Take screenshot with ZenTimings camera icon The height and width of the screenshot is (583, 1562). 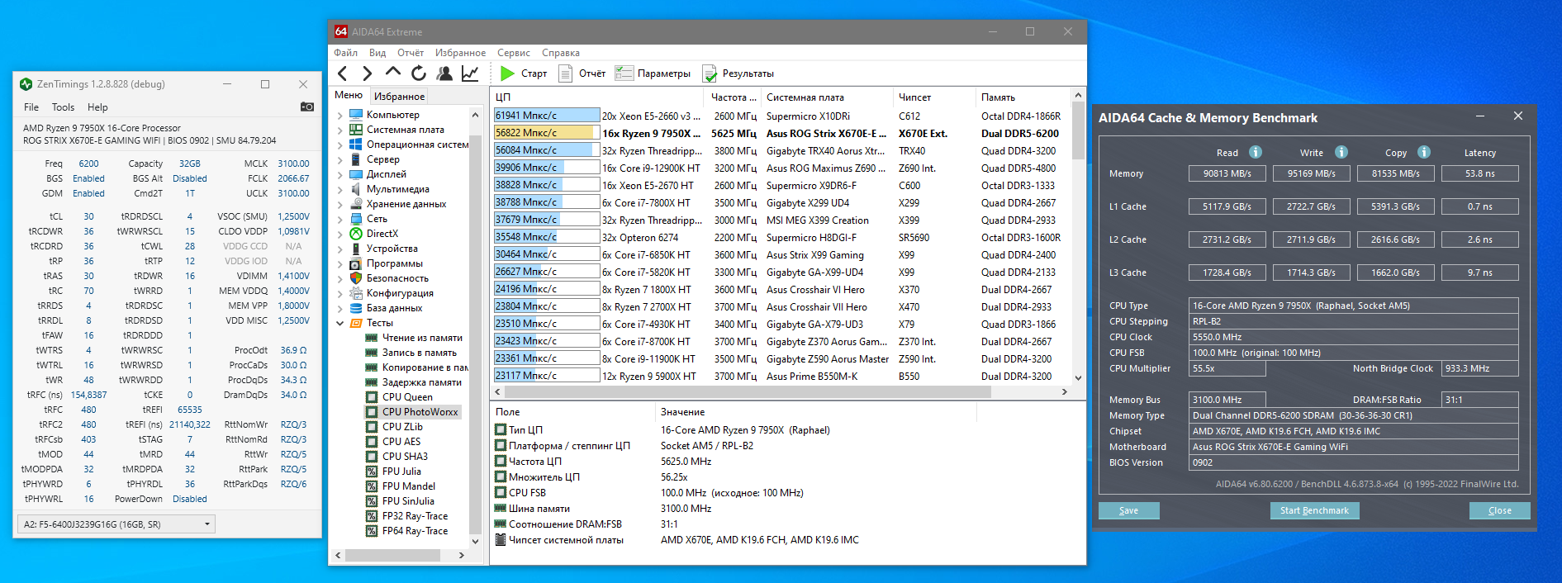pos(307,107)
